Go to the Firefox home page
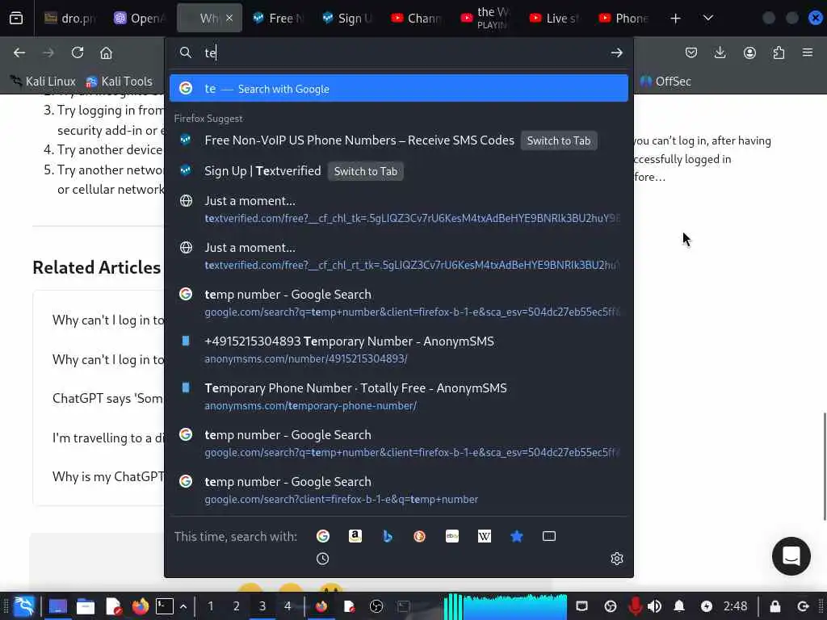827x620 pixels. [106, 52]
